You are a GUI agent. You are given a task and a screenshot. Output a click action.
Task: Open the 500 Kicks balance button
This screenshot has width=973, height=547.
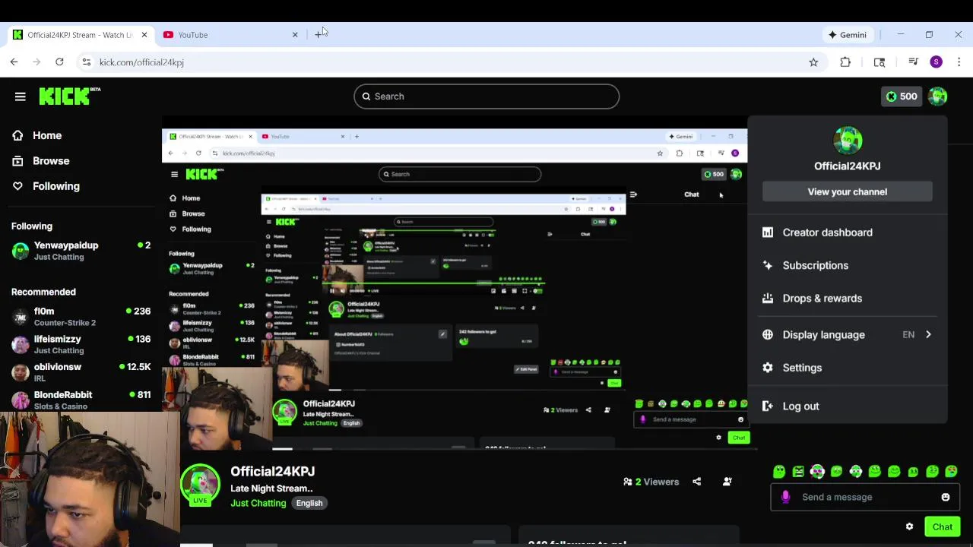pos(902,96)
